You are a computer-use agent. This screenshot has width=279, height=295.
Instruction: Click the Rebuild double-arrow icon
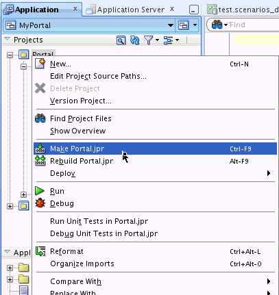40,161
